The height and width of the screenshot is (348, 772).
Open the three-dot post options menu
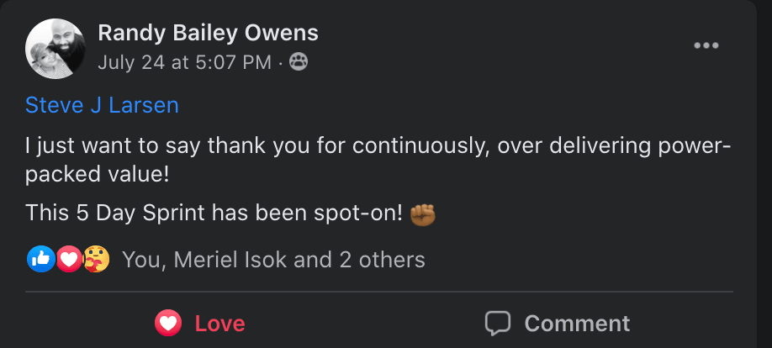[706, 45]
